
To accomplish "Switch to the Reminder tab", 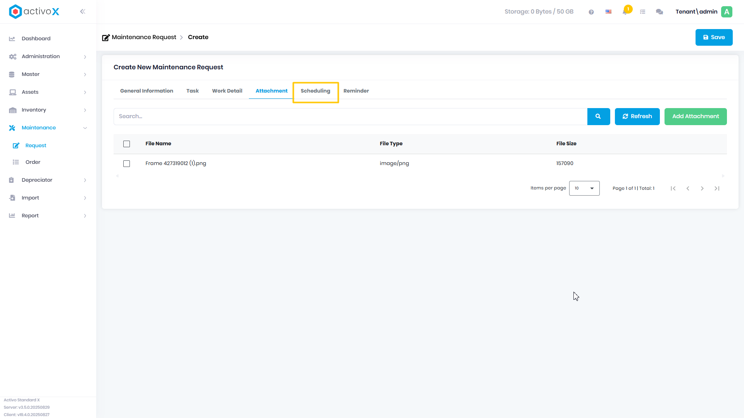I will click(356, 91).
